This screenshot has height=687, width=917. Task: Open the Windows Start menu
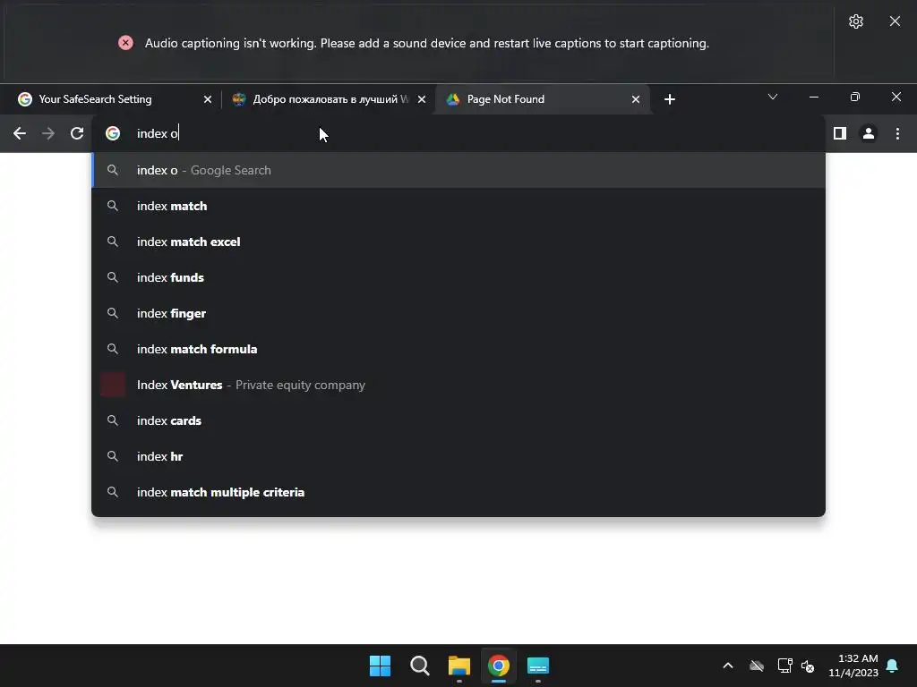coord(380,666)
